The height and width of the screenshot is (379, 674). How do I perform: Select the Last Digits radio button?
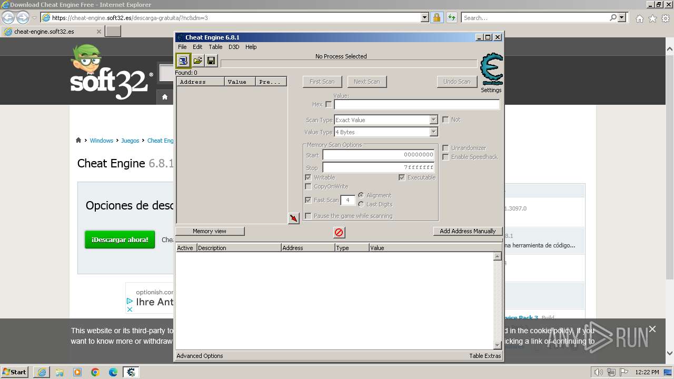361,204
